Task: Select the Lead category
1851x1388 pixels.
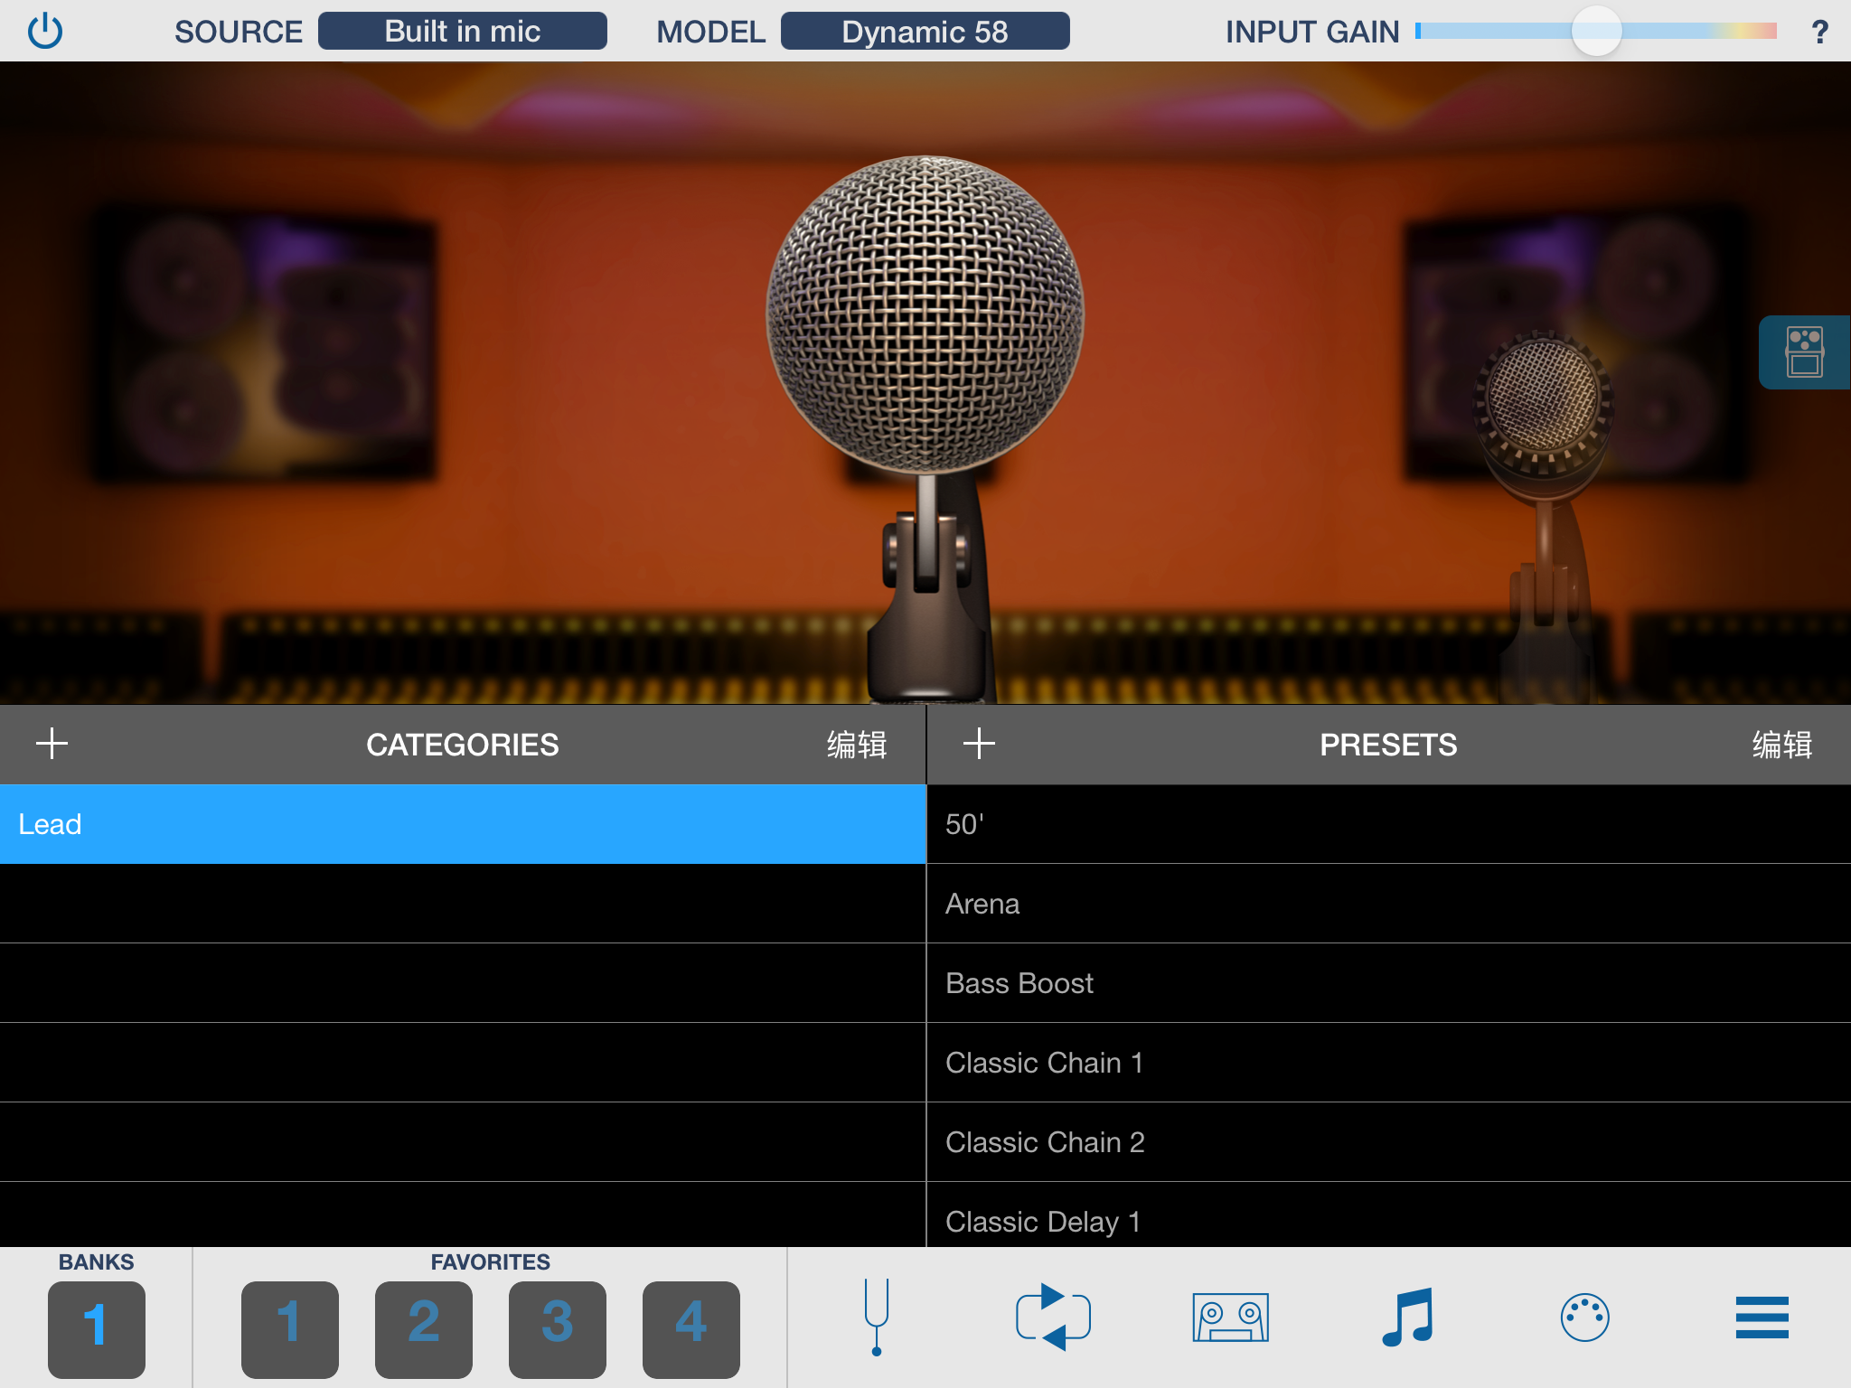Action: 463,824
